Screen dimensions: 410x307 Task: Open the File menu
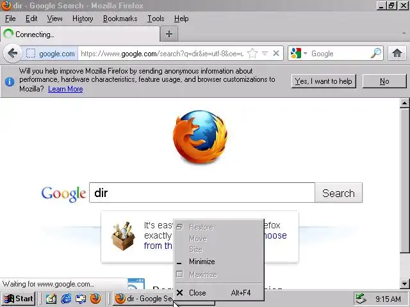(x=10, y=19)
